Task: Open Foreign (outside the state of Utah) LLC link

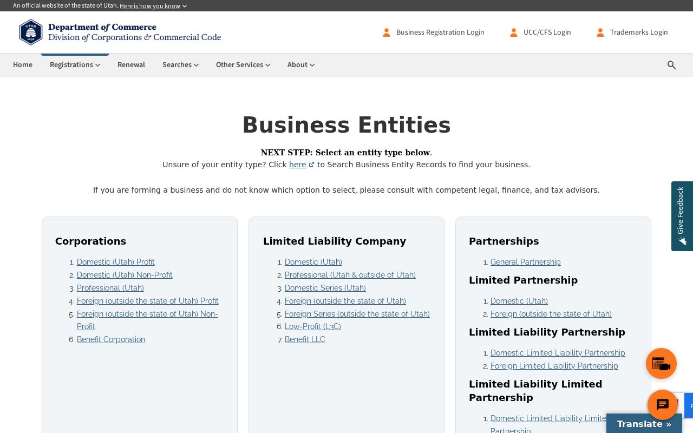Action: tap(345, 301)
